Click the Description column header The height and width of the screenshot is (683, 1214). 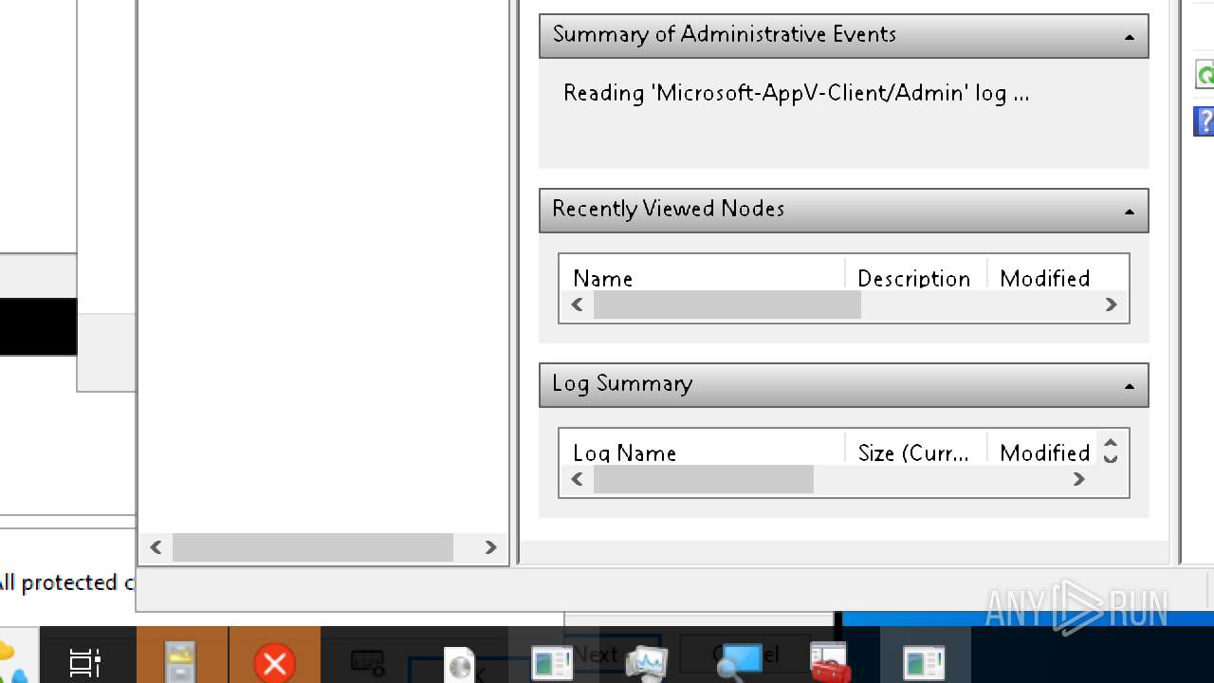pos(916,277)
